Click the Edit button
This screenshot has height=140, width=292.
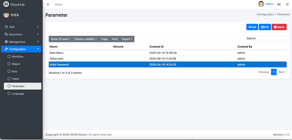[265, 27]
